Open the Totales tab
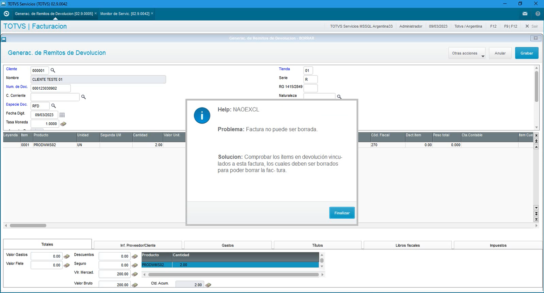This screenshot has width=544, height=293. pyautogui.click(x=47, y=244)
